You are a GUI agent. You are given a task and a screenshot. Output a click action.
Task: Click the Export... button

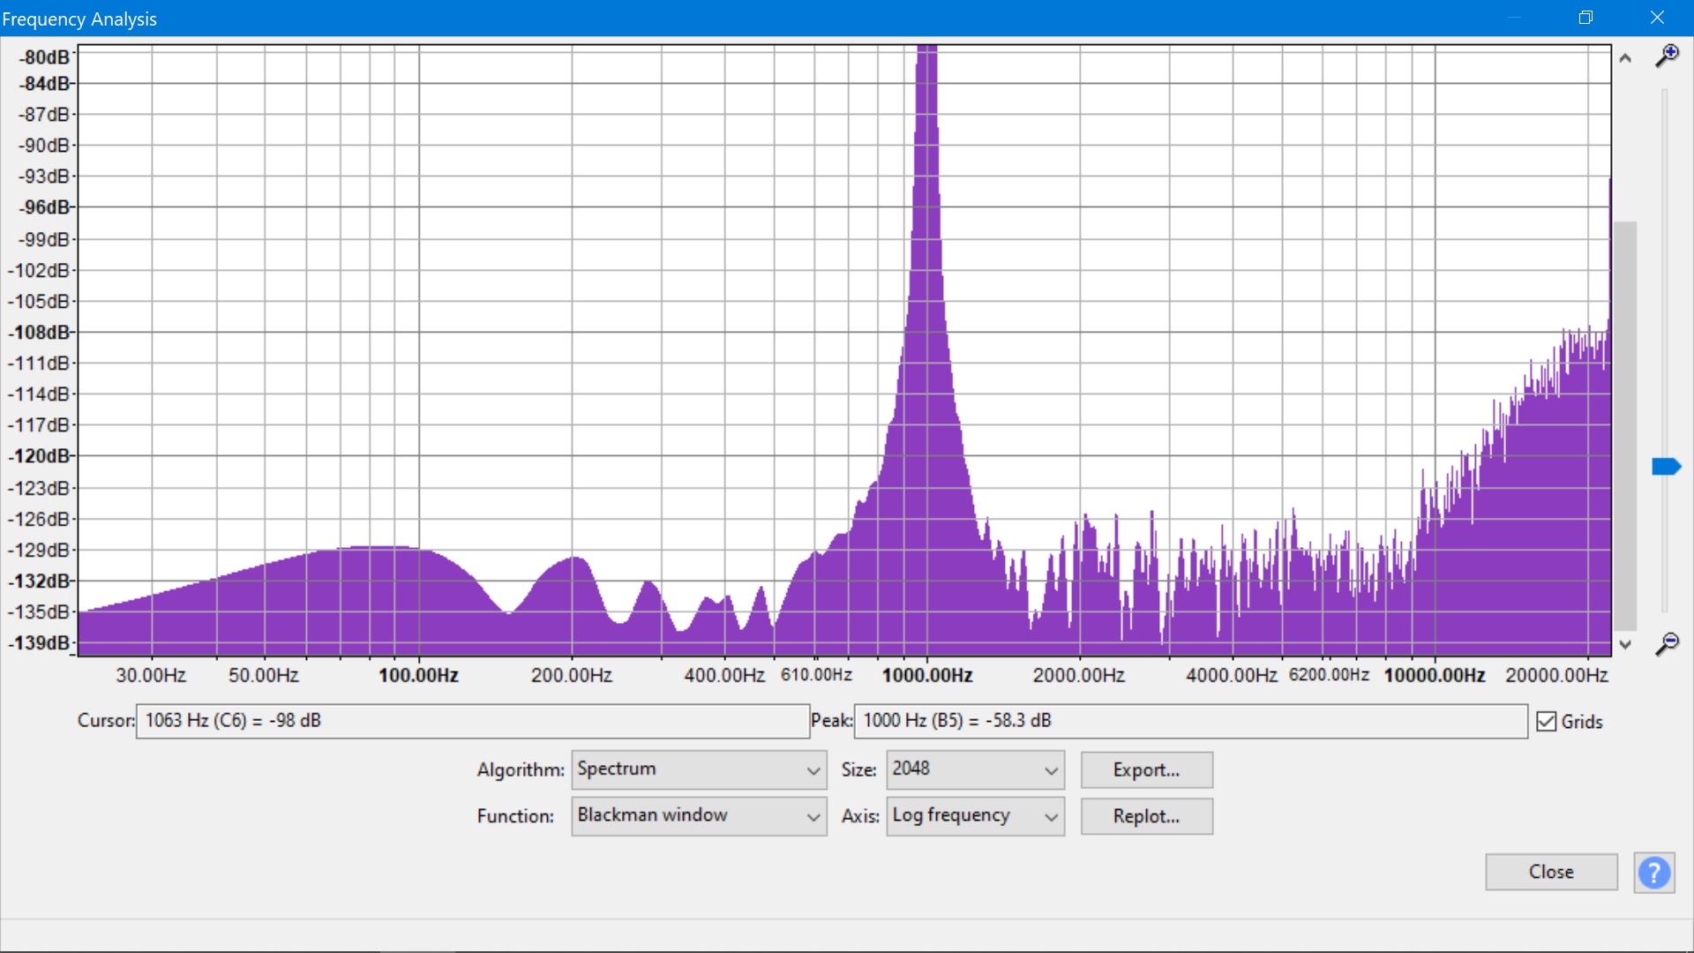1146,769
